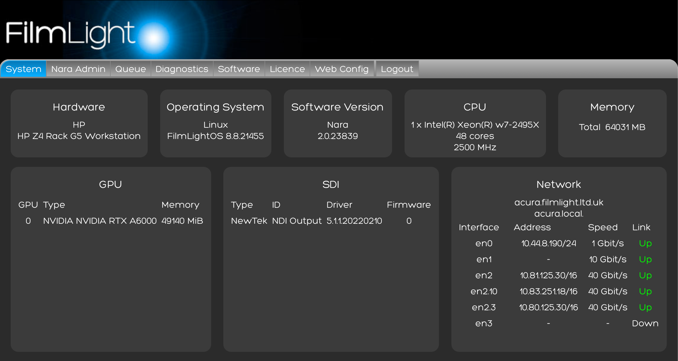The width and height of the screenshot is (678, 361).
Task: Click the Logout button
Action: coord(397,69)
